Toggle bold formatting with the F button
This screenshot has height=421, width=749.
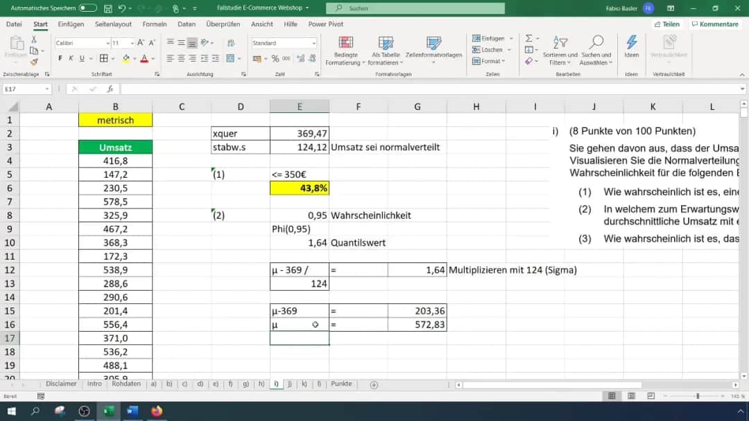(x=60, y=58)
